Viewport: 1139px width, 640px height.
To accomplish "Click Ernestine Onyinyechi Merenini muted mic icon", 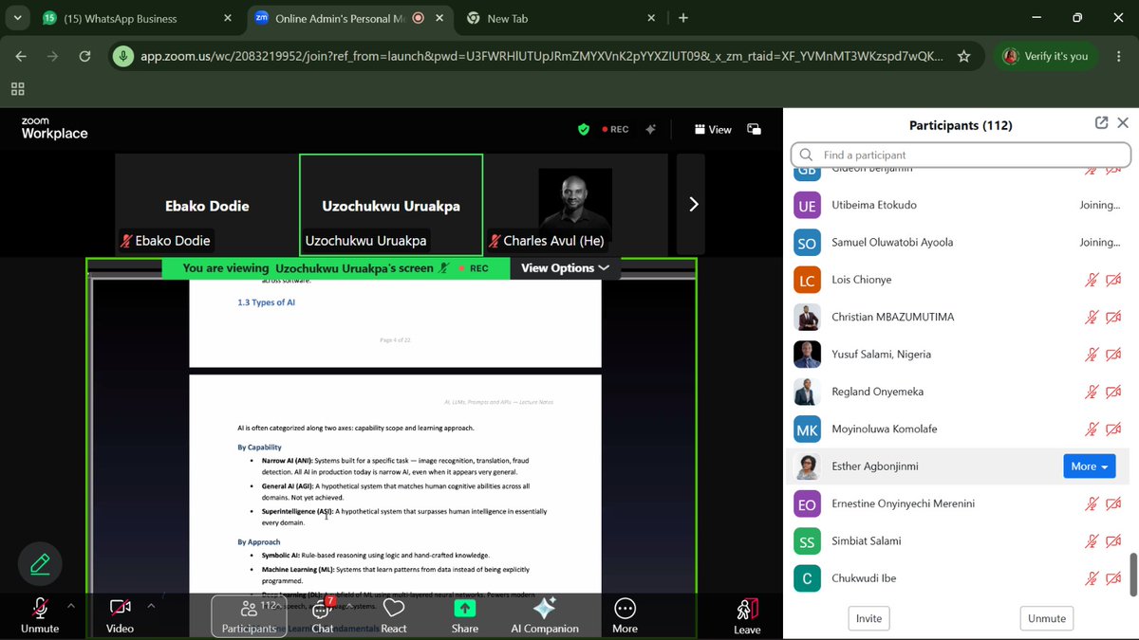I will 1092,503.
